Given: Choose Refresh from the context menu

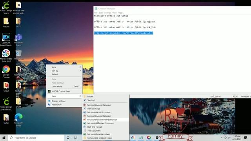Looking at the screenshot, I should (64, 74).
